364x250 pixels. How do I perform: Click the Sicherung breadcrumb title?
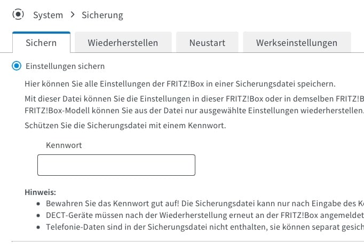(102, 15)
